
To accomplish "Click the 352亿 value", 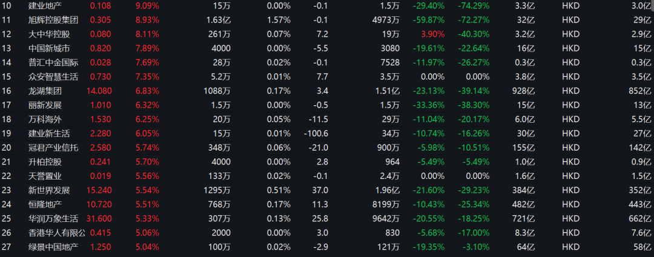I will pyautogui.click(x=640, y=190).
